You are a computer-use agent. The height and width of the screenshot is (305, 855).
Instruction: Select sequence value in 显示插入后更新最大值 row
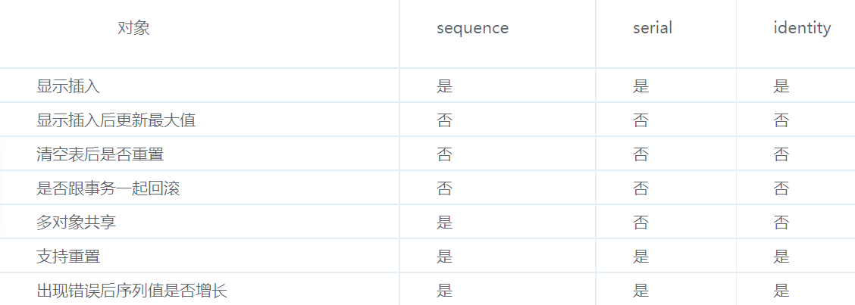(x=445, y=120)
